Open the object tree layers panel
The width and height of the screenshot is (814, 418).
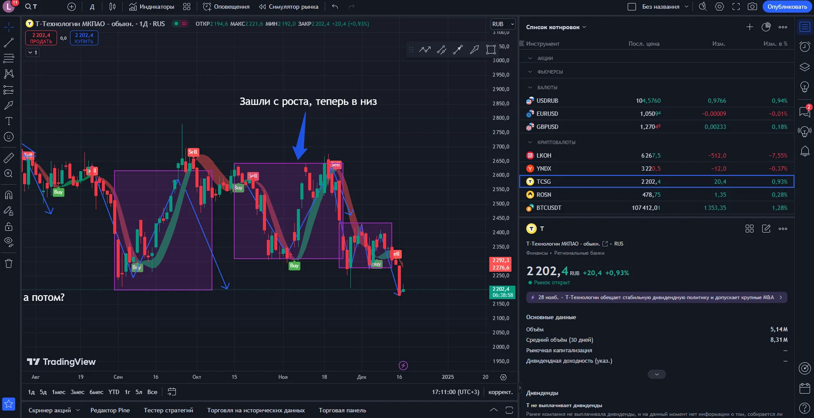(805, 67)
